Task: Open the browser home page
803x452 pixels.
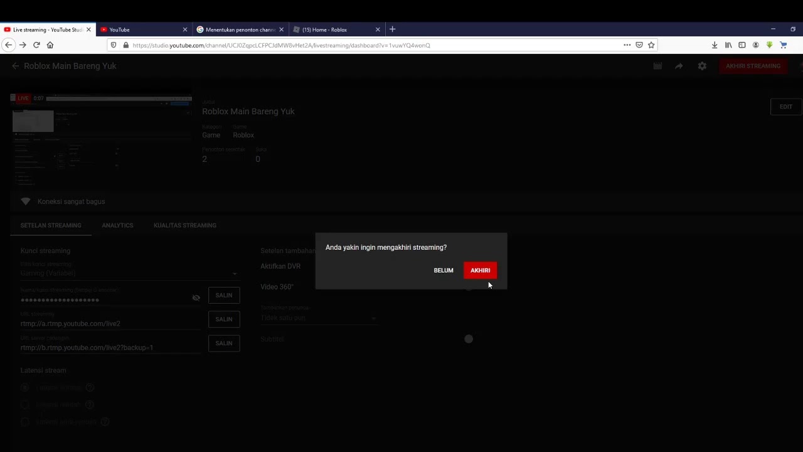Action: [x=50, y=45]
